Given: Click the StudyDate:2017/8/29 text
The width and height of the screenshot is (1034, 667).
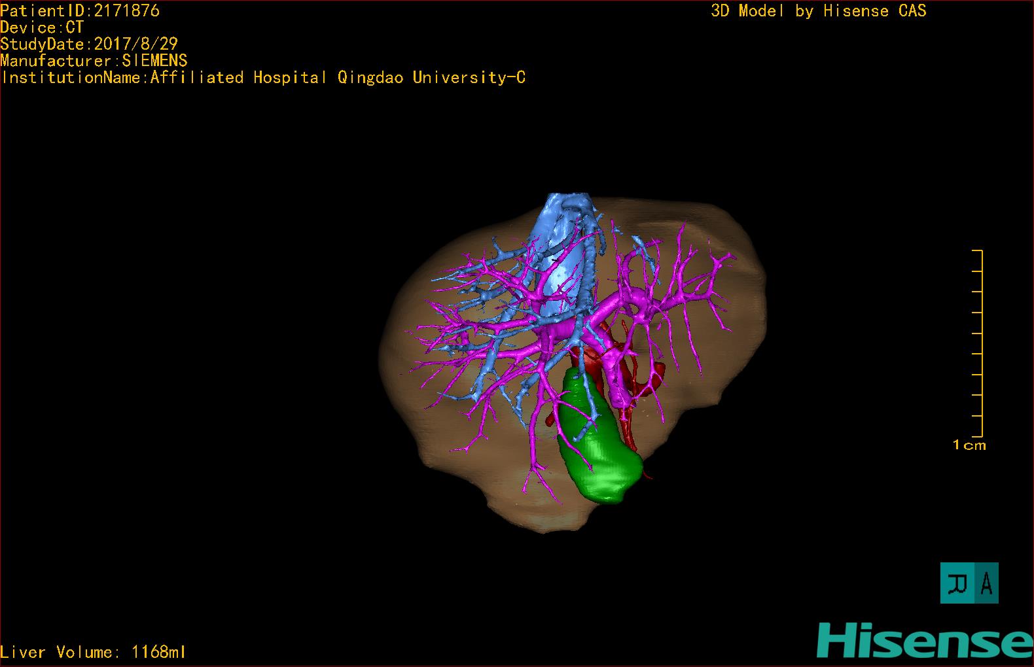Looking at the screenshot, I should pos(89,44).
